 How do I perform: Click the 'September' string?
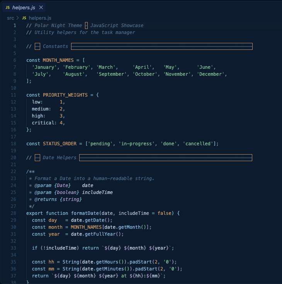111,74
